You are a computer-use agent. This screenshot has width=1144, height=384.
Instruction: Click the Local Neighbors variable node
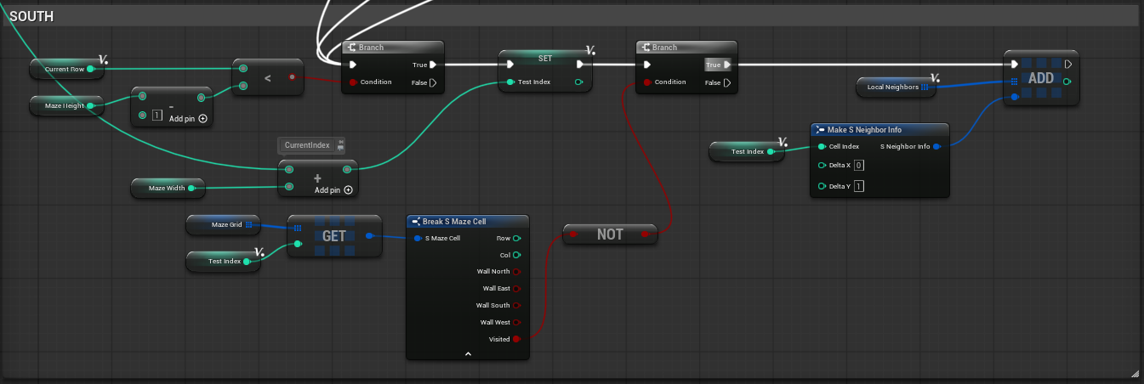(896, 87)
